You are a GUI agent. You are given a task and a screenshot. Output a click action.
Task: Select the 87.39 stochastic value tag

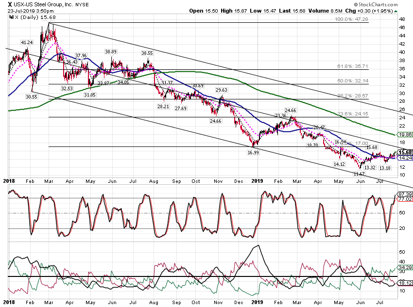405,194
